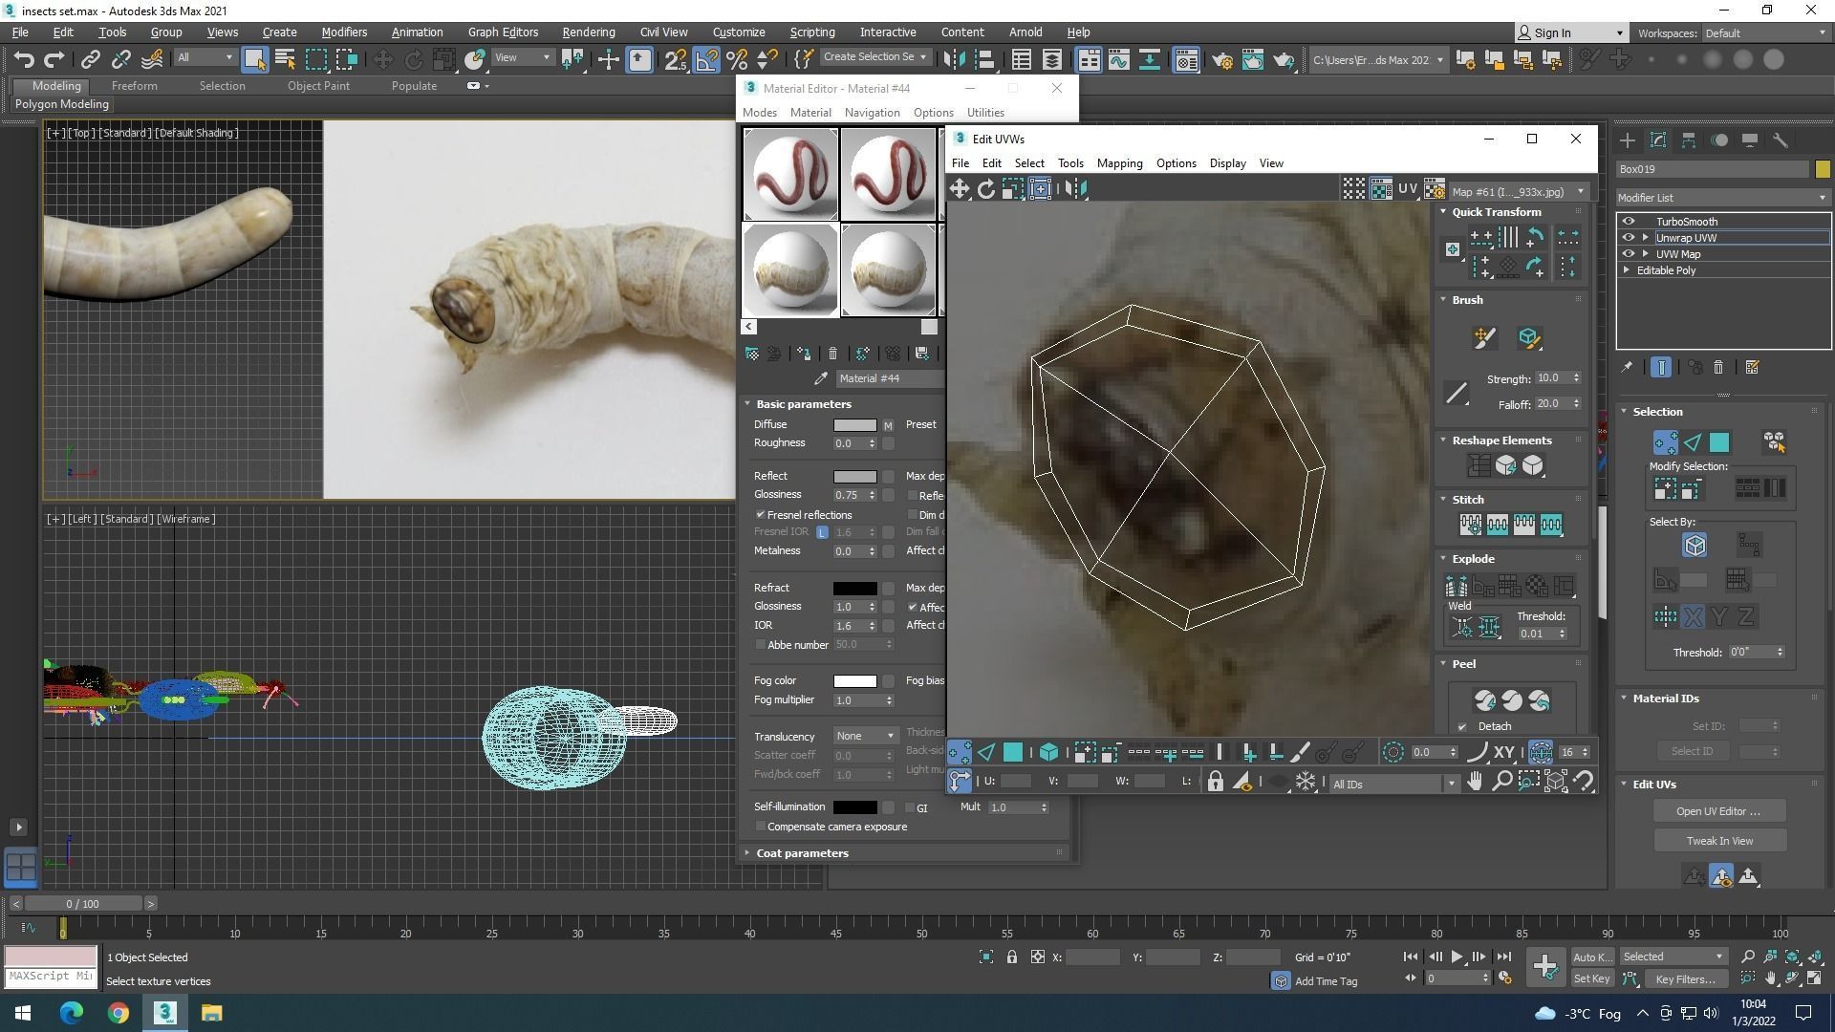1835x1032 pixels.
Task: Open the Hierarchy command panel tab
Action: [x=1689, y=140]
